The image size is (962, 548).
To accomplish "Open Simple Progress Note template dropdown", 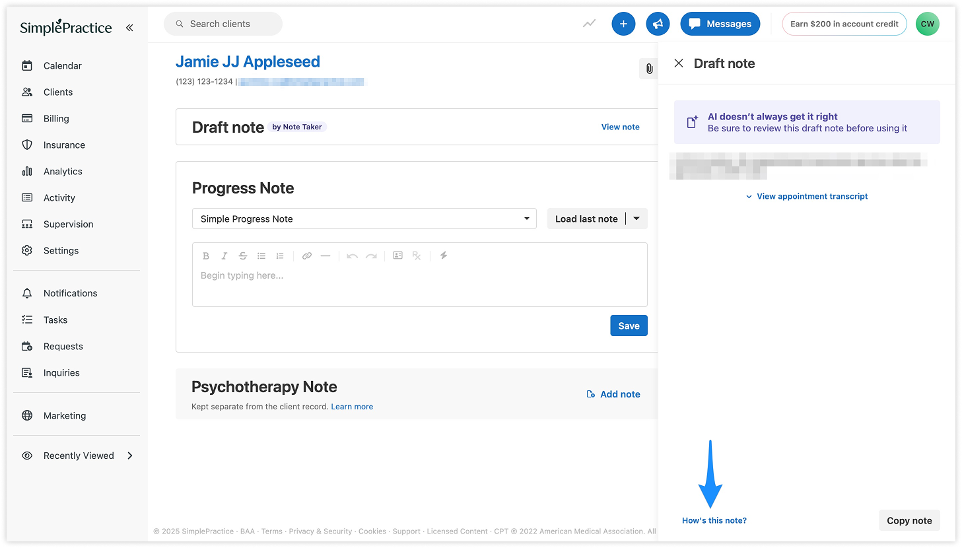I will 364,219.
